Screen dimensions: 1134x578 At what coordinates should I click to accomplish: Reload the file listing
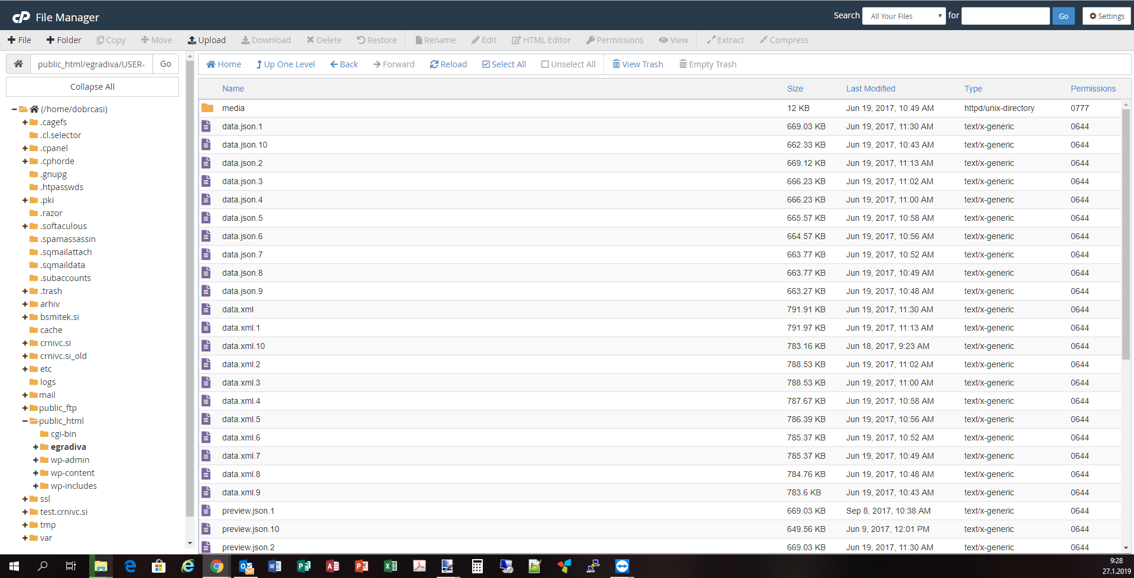coord(449,64)
